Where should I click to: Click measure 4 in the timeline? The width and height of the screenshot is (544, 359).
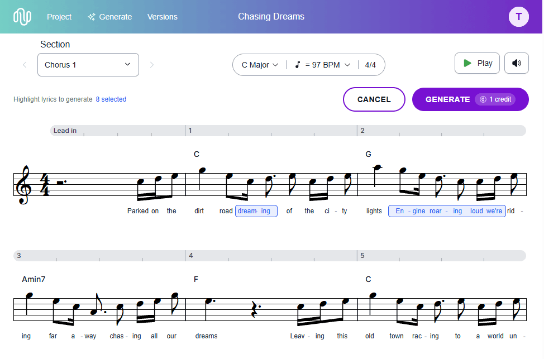click(191, 256)
